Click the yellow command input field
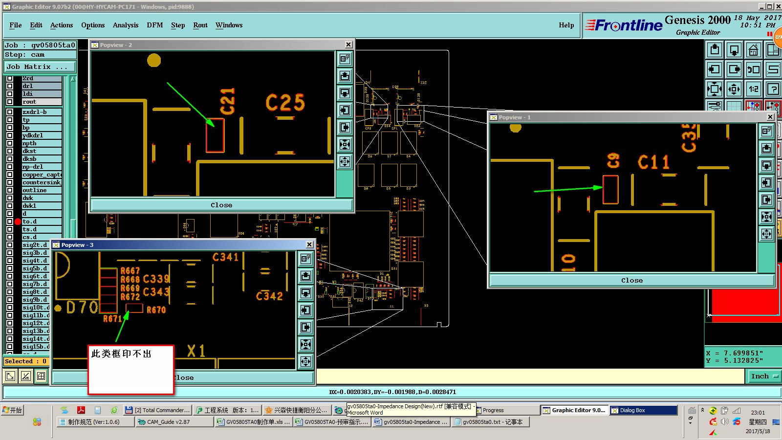782x440 pixels. (x=530, y=376)
